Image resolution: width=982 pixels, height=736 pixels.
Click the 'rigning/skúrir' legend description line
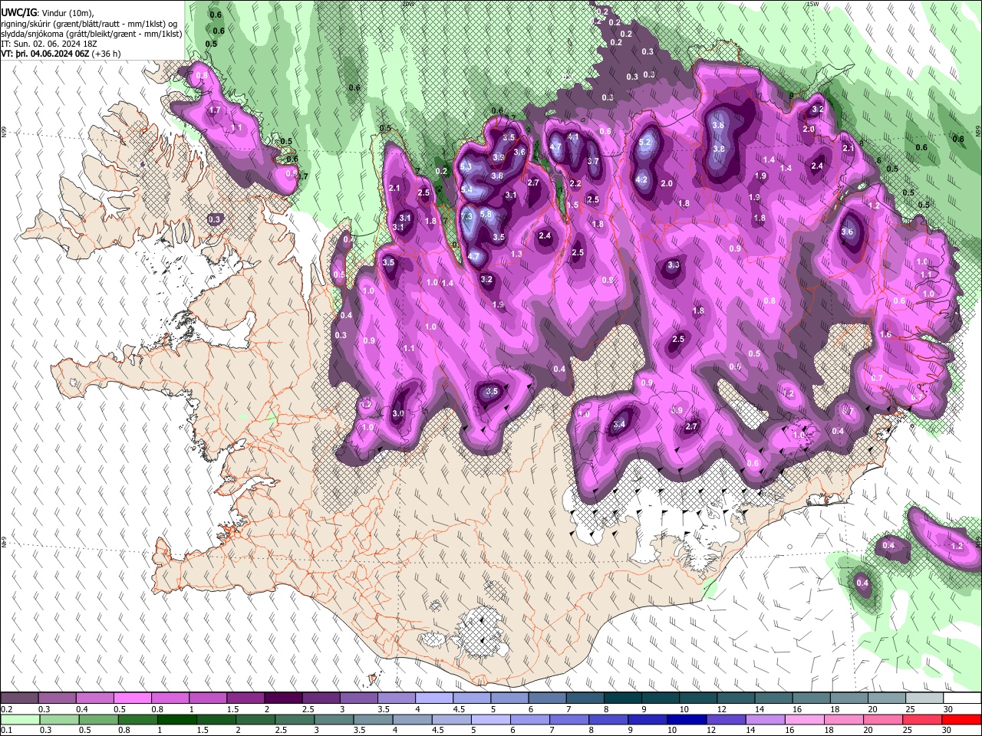click(90, 24)
